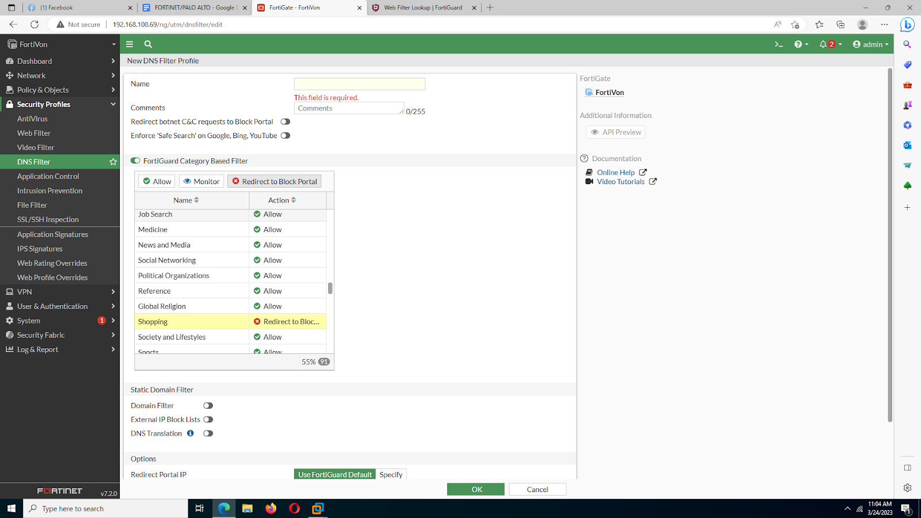Viewport: 921px width, 518px height.
Task: Open the Edge sidebar Outlook icon
Action: pyautogui.click(x=907, y=145)
